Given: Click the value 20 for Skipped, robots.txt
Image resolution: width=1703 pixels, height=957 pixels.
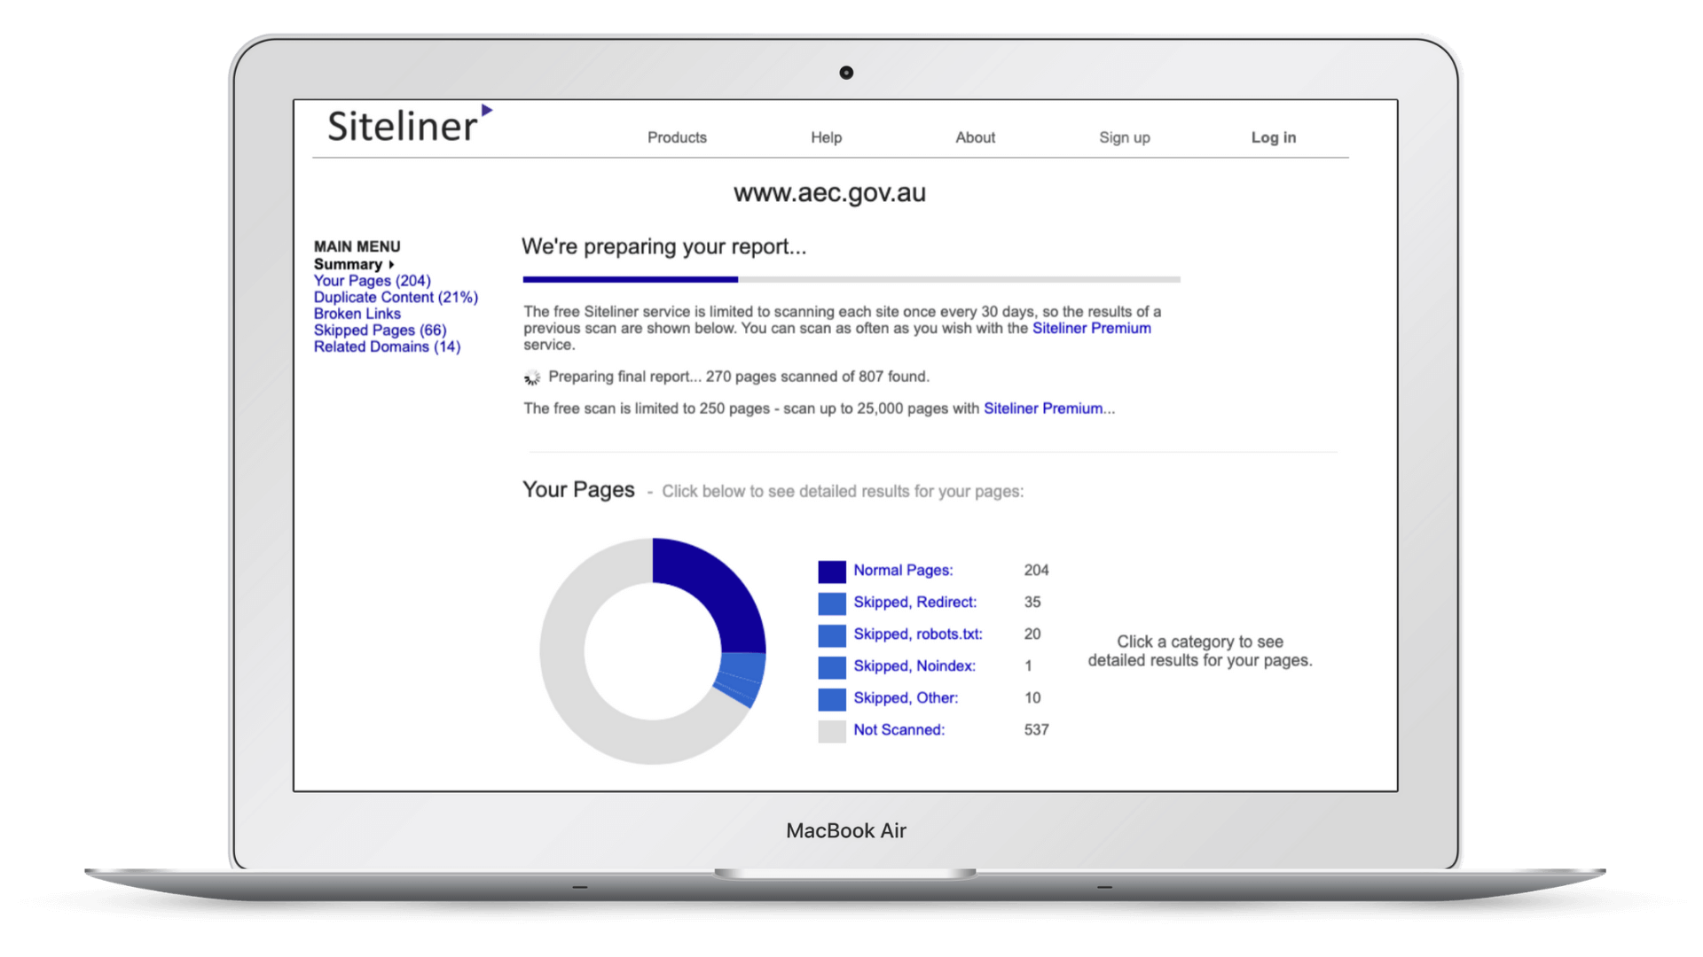Looking at the screenshot, I should pyautogui.click(x=1032, y=634).
